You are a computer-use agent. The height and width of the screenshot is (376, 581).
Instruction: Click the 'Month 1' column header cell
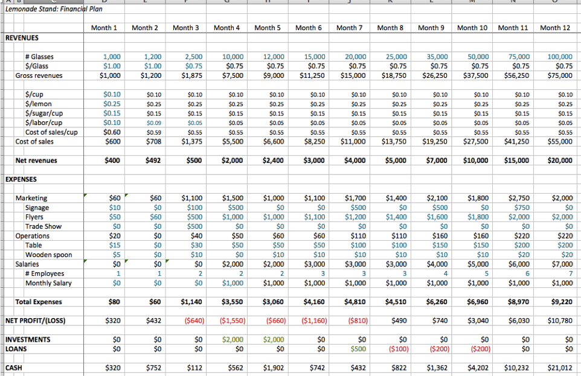point(104,28)
